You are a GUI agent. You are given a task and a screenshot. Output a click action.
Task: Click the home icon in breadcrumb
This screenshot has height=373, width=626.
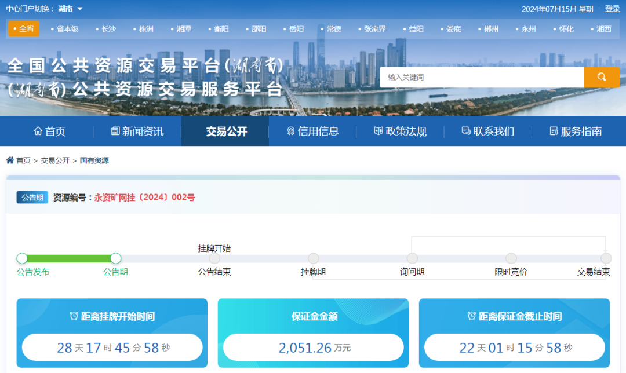point(10,160)
